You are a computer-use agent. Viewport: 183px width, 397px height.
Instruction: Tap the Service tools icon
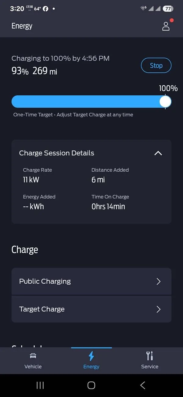point(149,356)
